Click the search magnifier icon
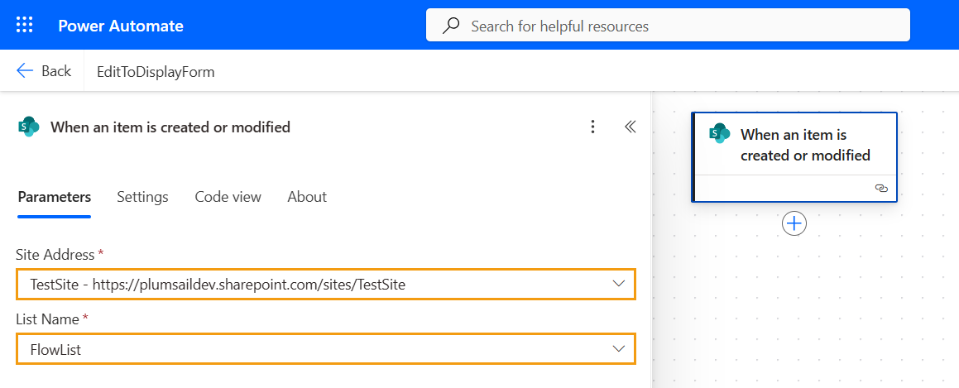959x388 pixels. [451, 26]
